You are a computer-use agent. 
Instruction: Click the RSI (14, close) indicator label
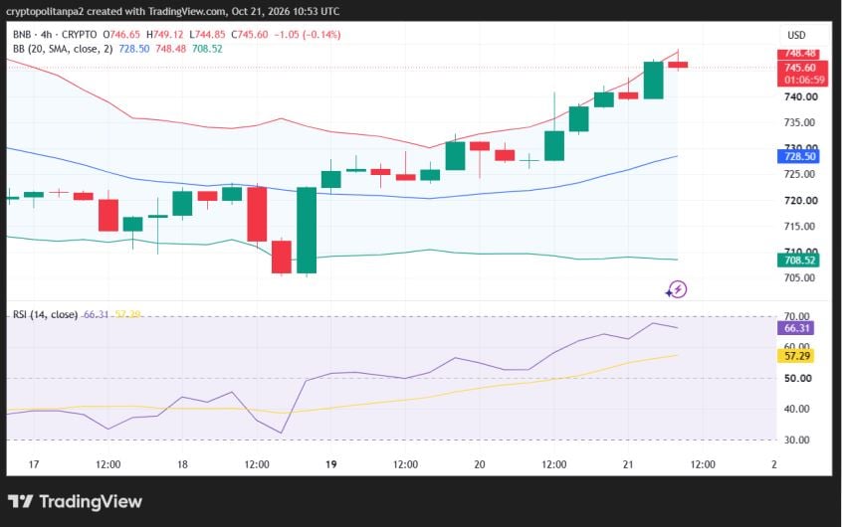click(x=45, y=314)
